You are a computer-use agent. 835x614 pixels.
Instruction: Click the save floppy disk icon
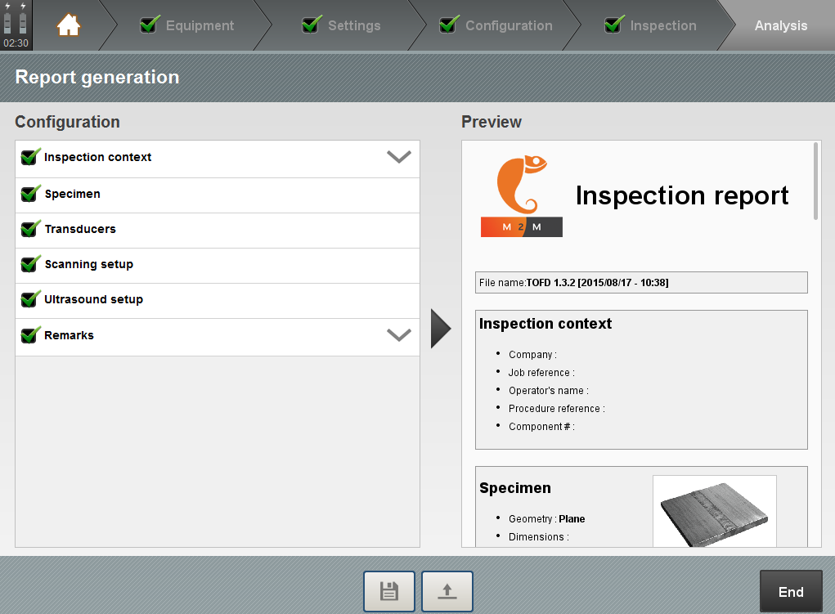coord(389,591)
